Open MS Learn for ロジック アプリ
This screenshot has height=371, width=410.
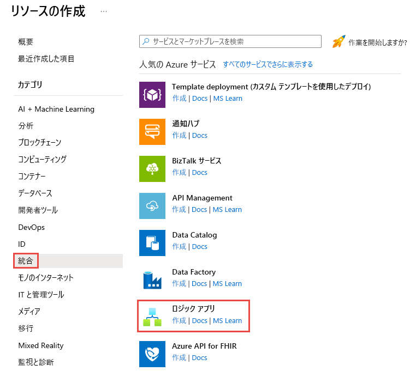click(228, 321)
